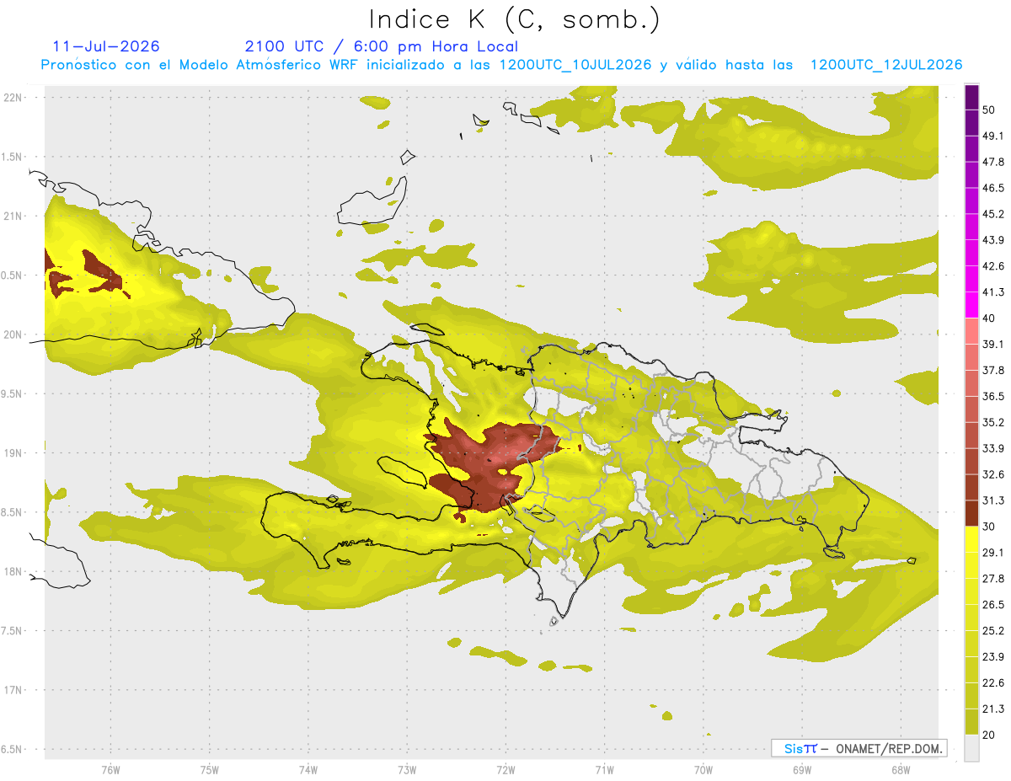1011x781 pixels.
Task: Click the '74W' longitude label
Action: (x=308, y=769)
